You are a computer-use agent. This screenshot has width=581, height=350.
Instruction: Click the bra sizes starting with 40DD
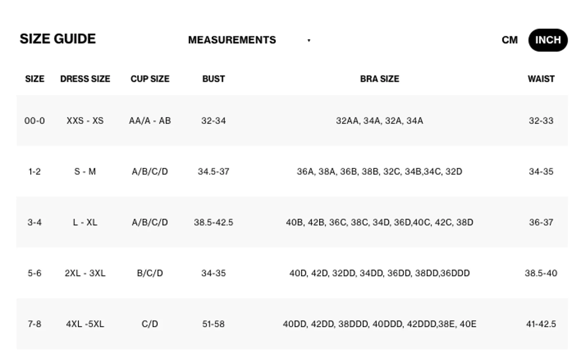[379, 324]
